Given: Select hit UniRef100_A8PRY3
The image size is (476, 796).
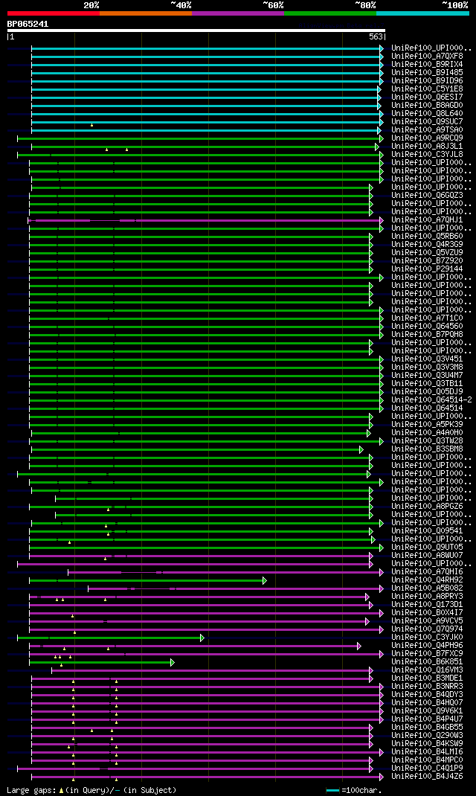Looking at the screenshot, I should (x=427, y=597).
